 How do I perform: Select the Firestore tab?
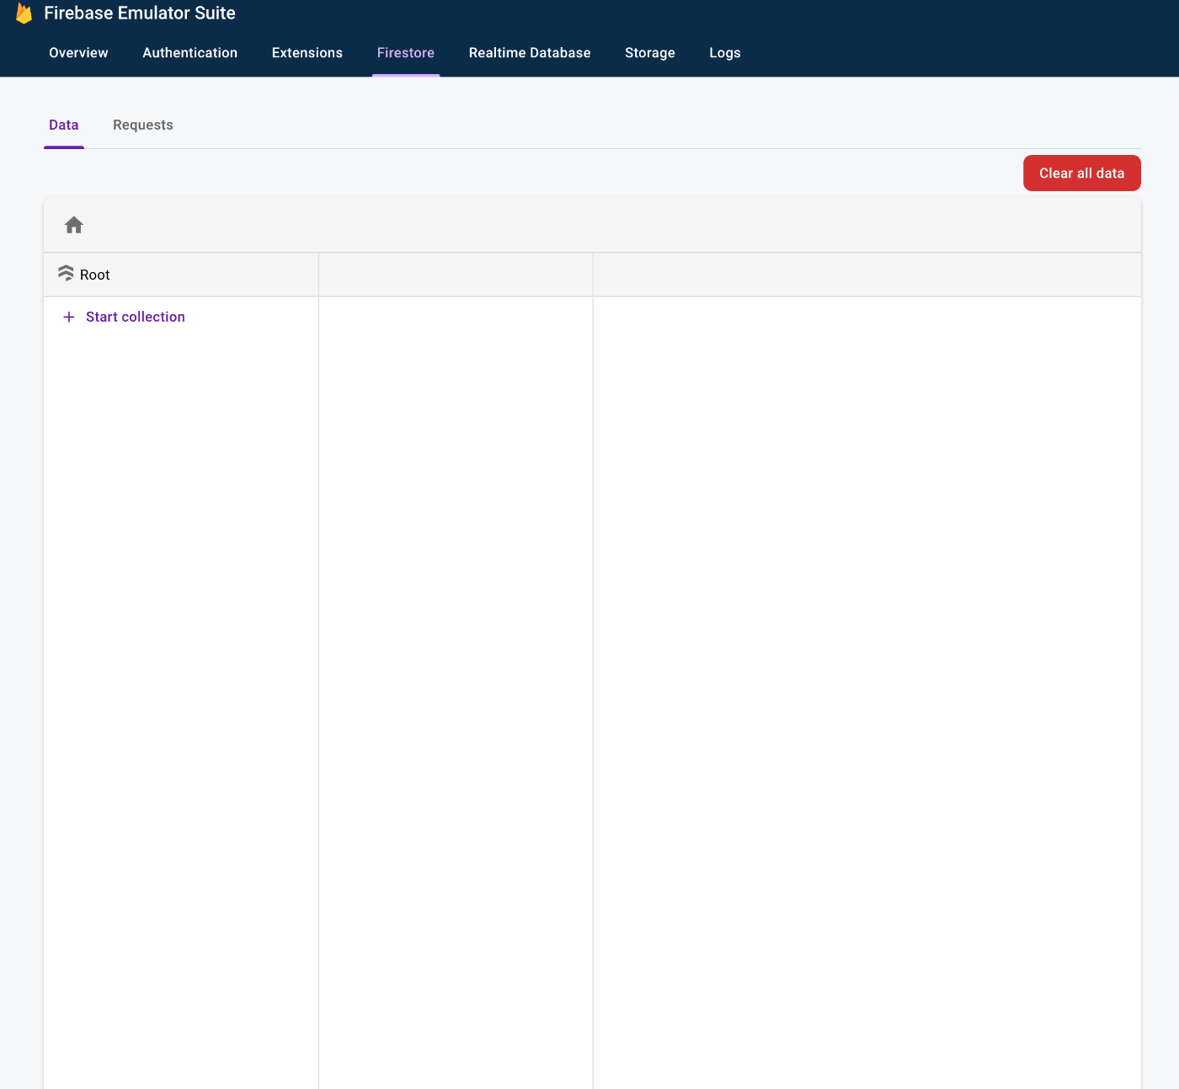point(406,53)
